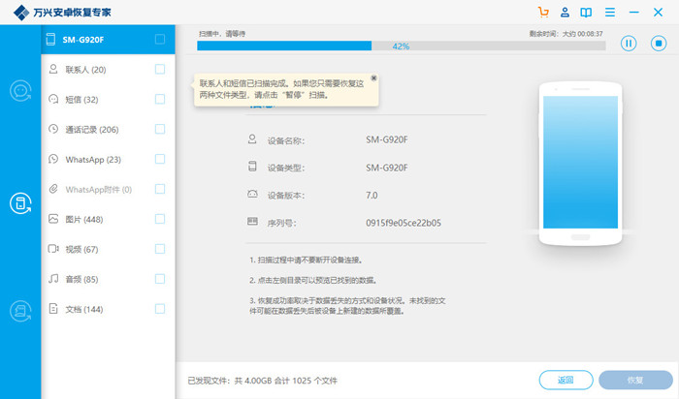Open the 文档 (144) category
This screenshot has height=399, width=679.
pyautogui.click(x=108, y=309)
